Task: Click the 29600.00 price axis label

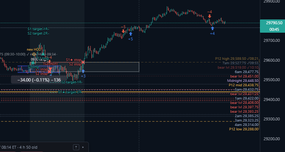Action: pos(272,60)
